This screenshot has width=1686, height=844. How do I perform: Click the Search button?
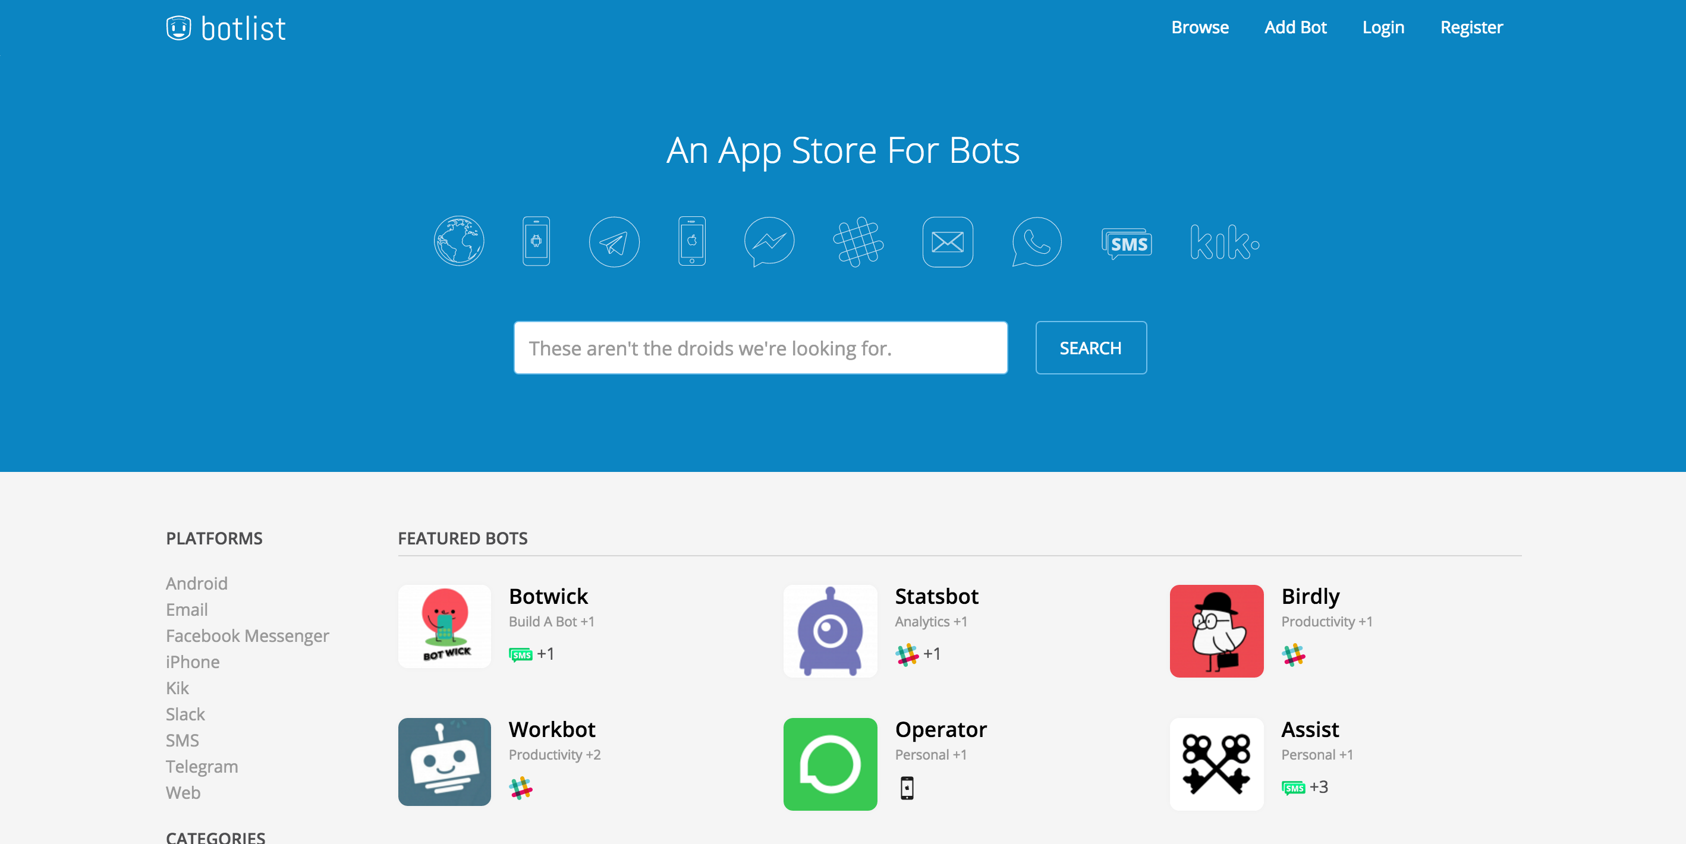(x=1090, y=347)
